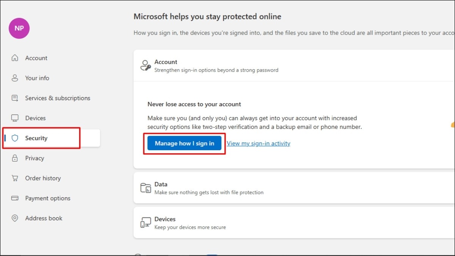Open the NP profile avatar
The height and width of the screenshot is (256, 455).
pyautogui.click(x=19, y=28)
